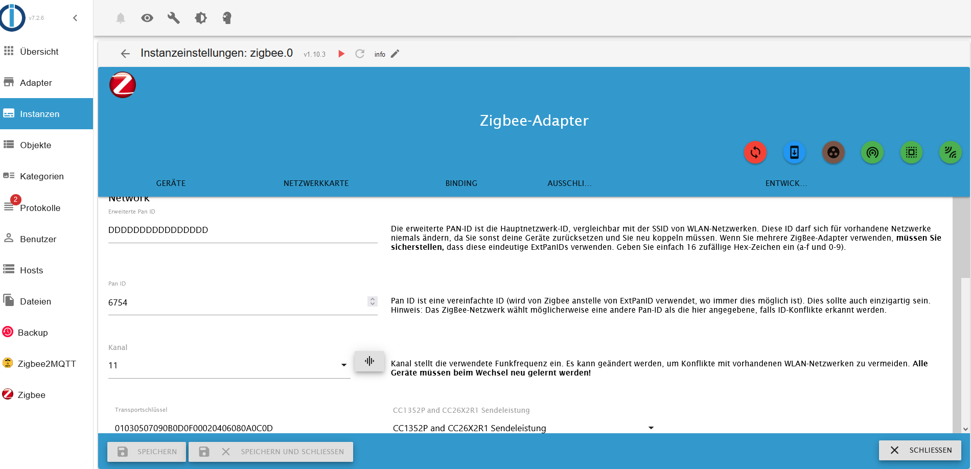Restart instance with the reload icon
The width and height of the screenshot is (971, 469).
pyautogui.click(x=360, y=54)
